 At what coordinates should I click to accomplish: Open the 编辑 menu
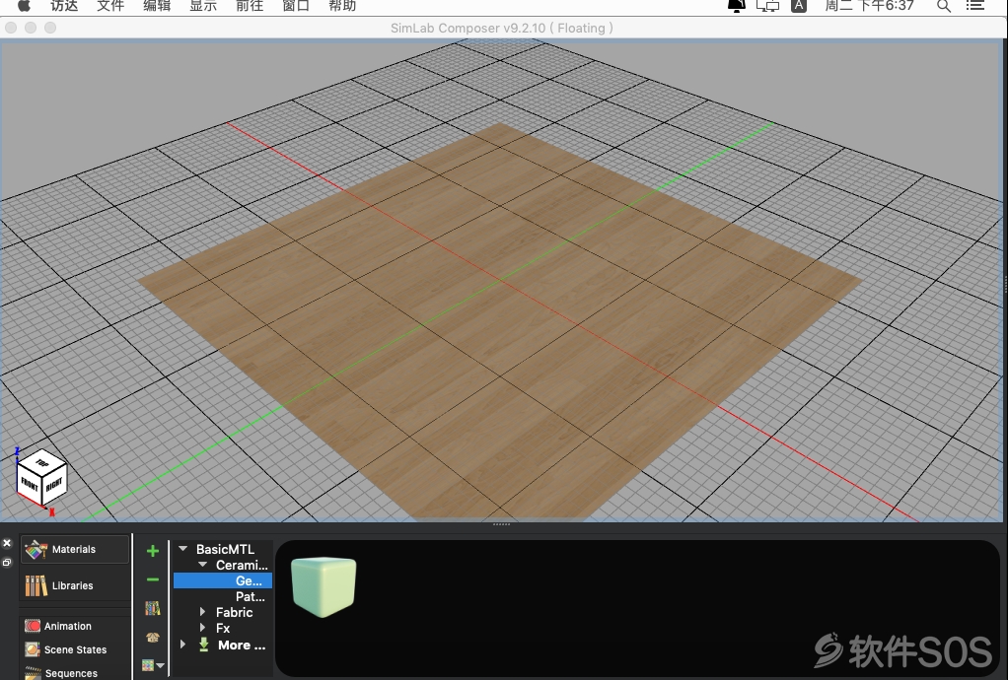[x=156, y=6]
